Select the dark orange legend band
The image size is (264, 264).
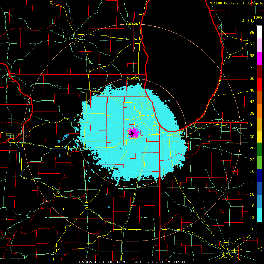tap(259, 98)
